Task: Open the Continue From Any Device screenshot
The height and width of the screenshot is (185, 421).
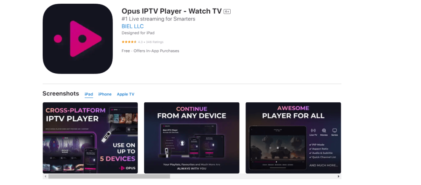Action: tap(192, 138)
